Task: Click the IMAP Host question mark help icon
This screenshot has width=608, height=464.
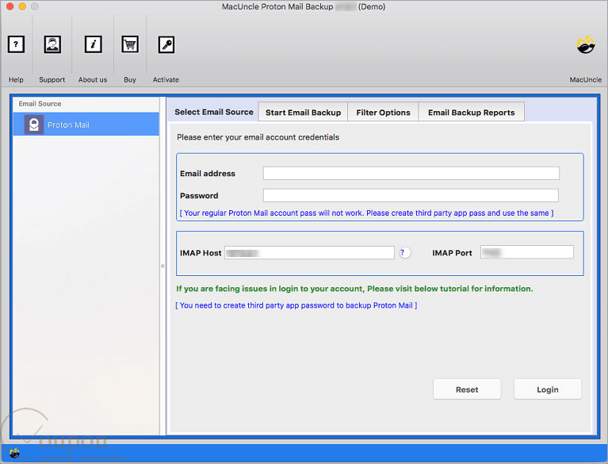Action: coord(405,252)
